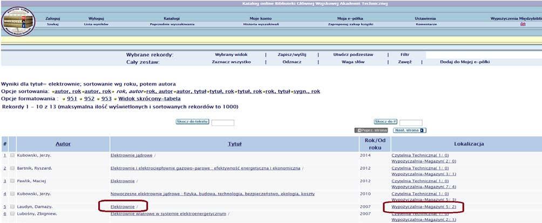The image size is (542, 223).
Task: Click Wypożyczalnia-Magazyn( 5/ 2) location link
Action: (x=424, y=207)
